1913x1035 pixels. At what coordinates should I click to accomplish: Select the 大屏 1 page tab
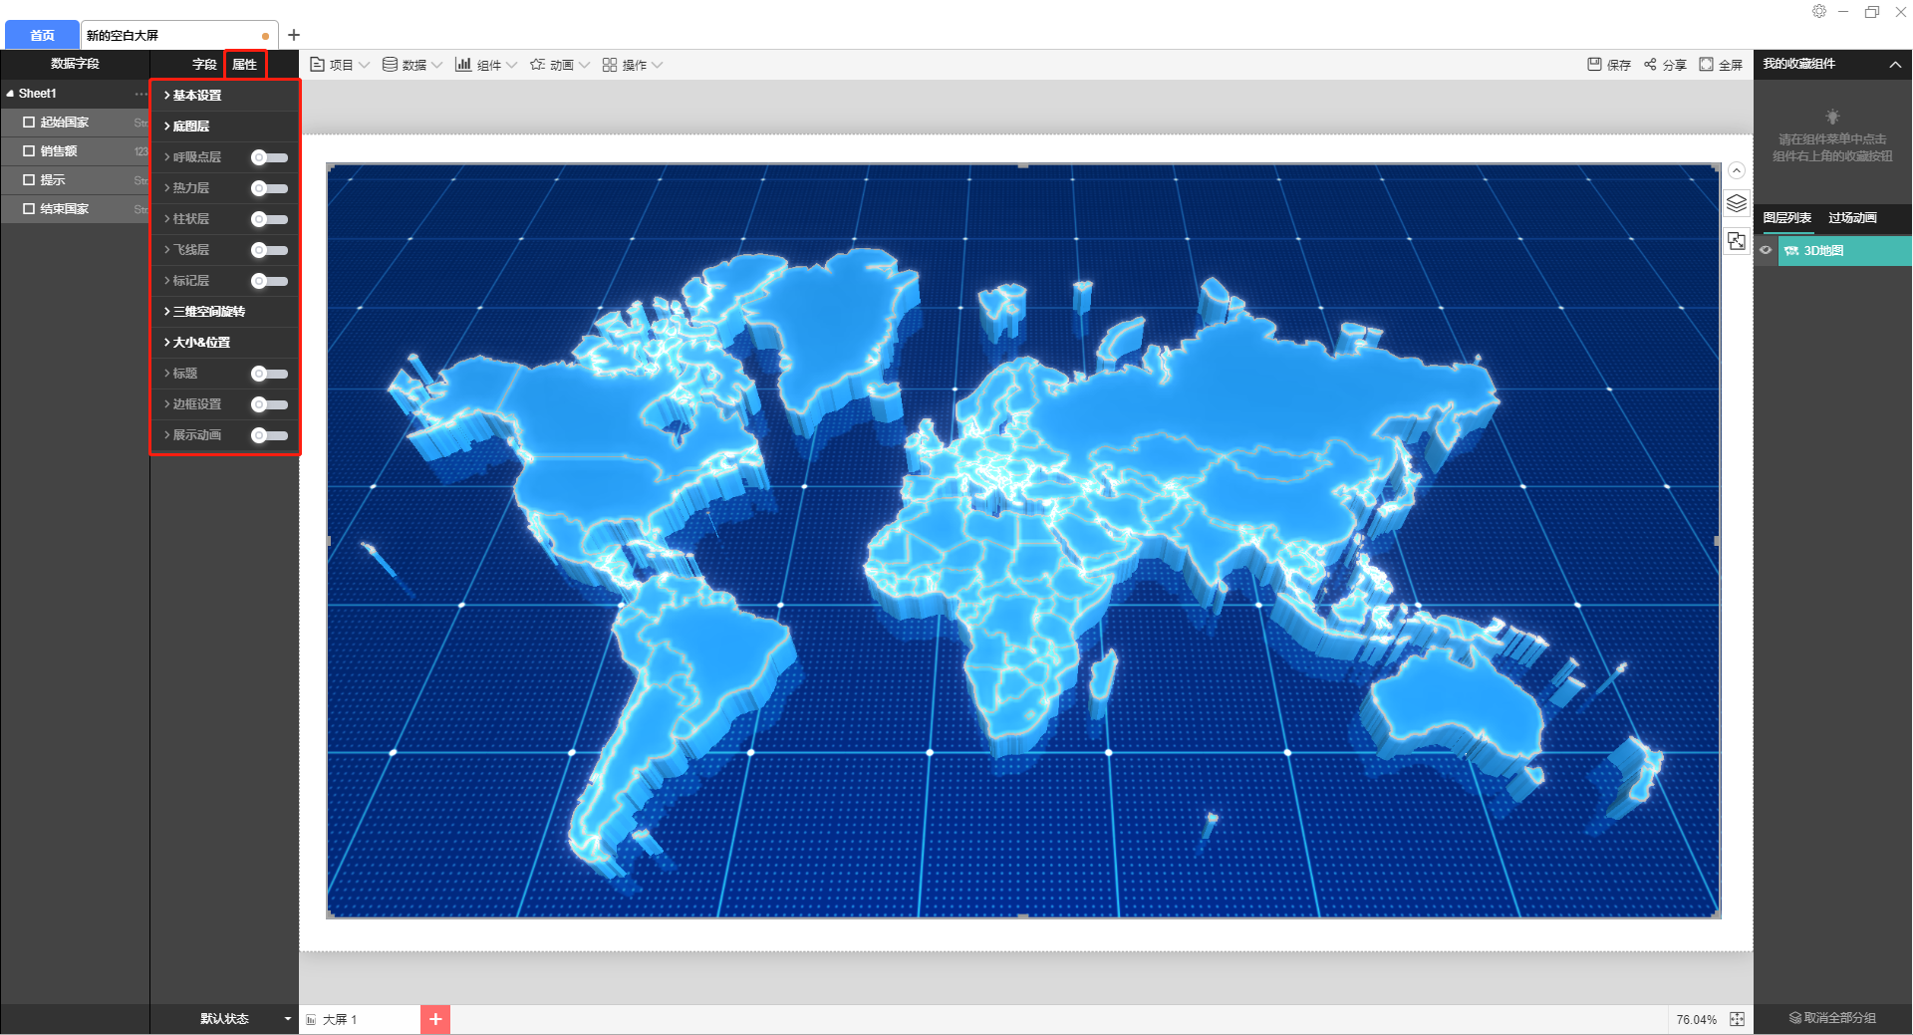(359, 1019)
